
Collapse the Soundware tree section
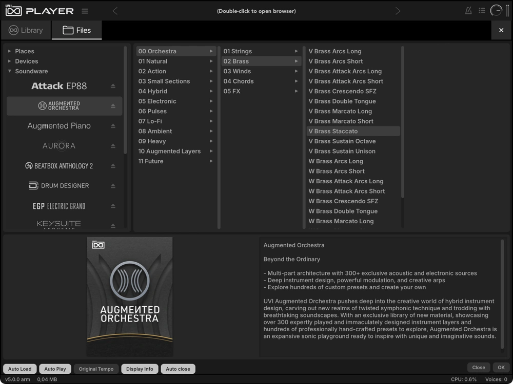click(x=9, y=71)
